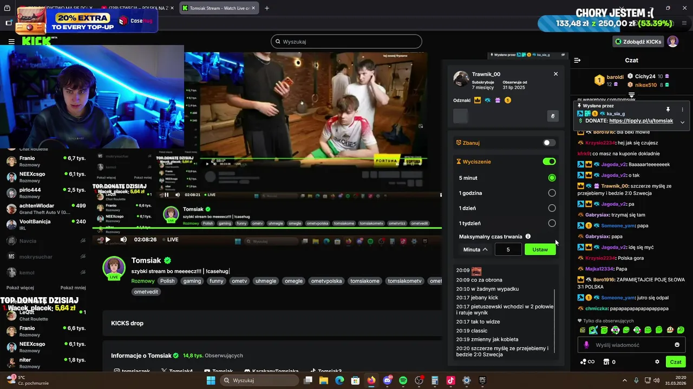The image size is (693, 389).
Task: Collapse the chat with the Czat header icon
Action: 577,61
